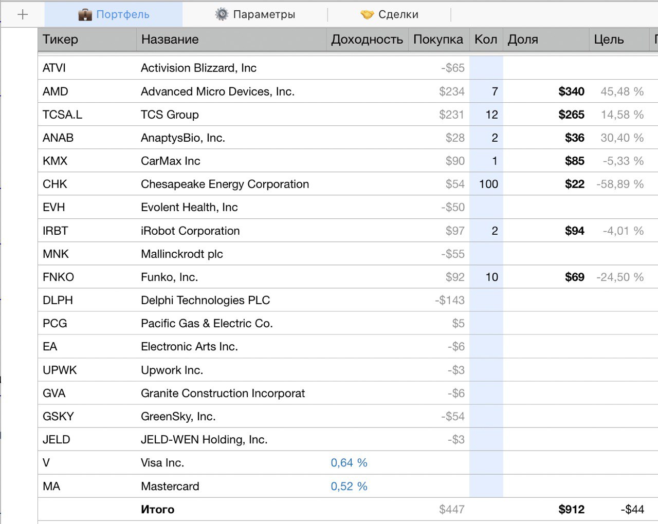Select the Цель column header
This screenshot has width=658, height=524.
619,40
